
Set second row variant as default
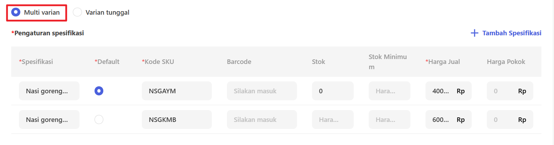(99, 119)
